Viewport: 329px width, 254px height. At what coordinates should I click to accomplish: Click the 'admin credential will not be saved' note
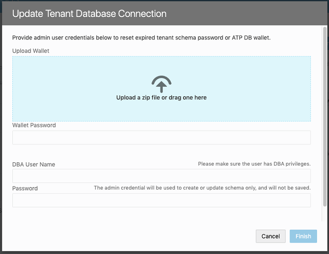point(202,188)
